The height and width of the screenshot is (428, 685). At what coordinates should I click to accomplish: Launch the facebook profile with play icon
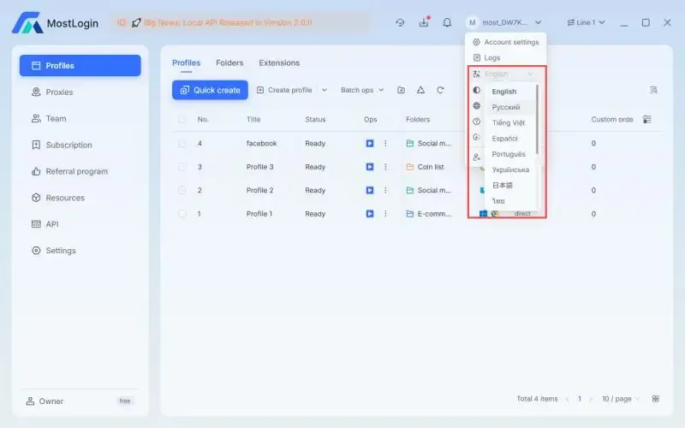point(370,143)
